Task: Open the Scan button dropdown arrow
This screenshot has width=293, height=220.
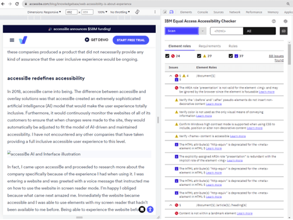Action: tap(203, 31)
